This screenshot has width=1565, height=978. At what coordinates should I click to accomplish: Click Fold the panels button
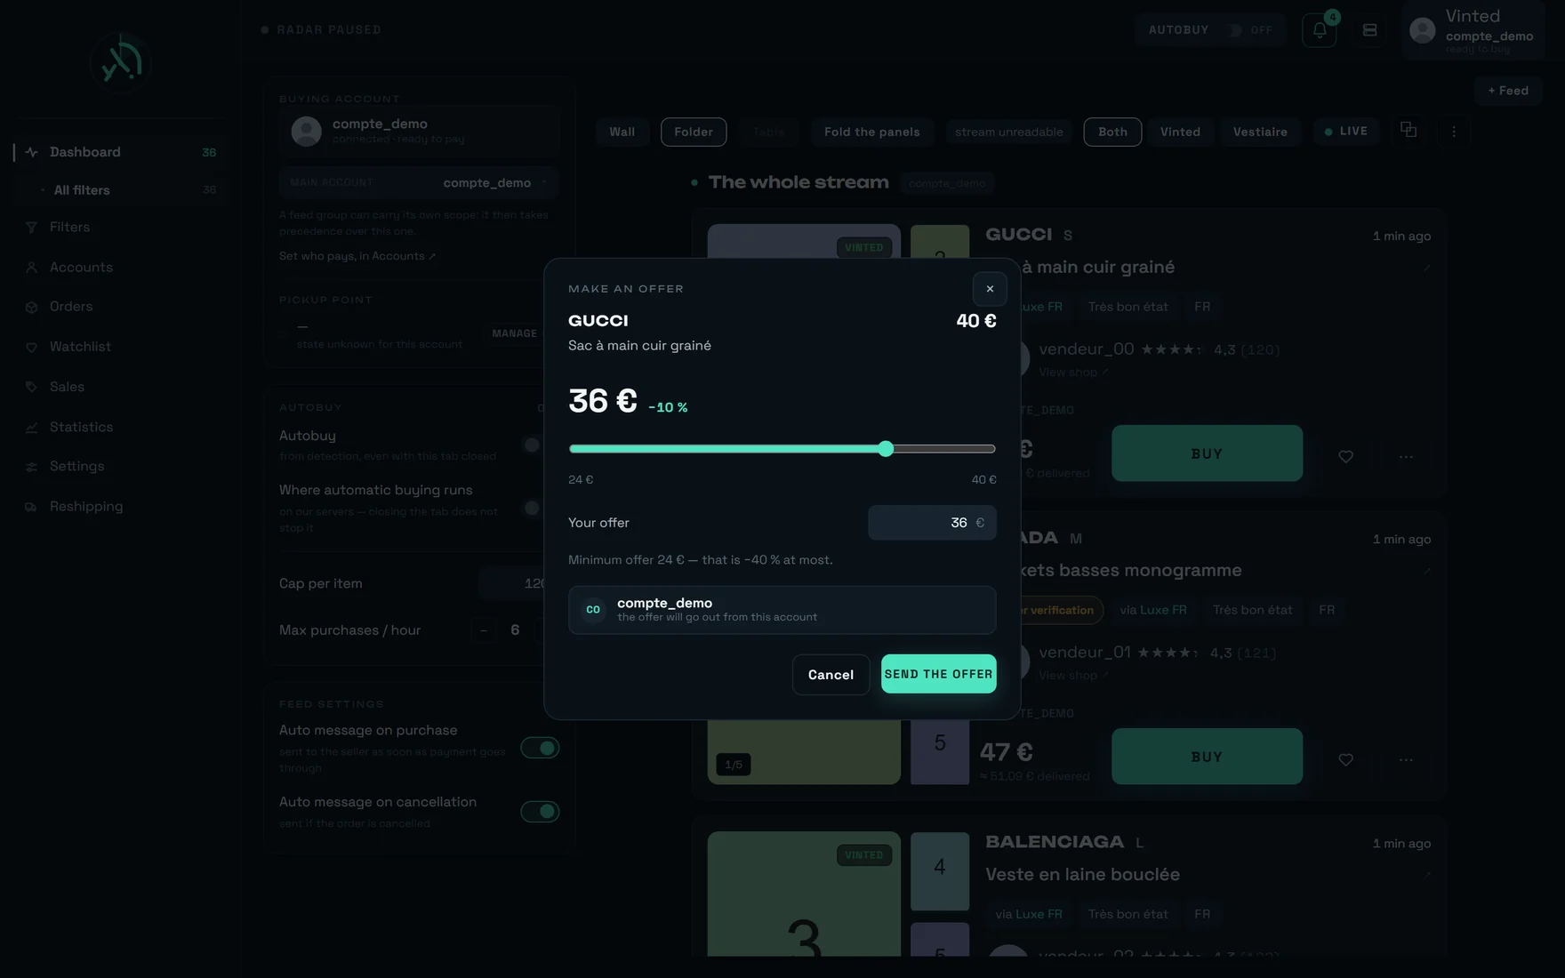871,132
